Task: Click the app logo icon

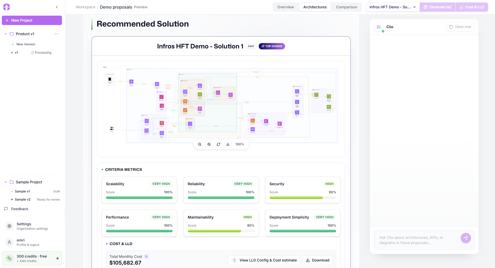Action: (7, 7)
